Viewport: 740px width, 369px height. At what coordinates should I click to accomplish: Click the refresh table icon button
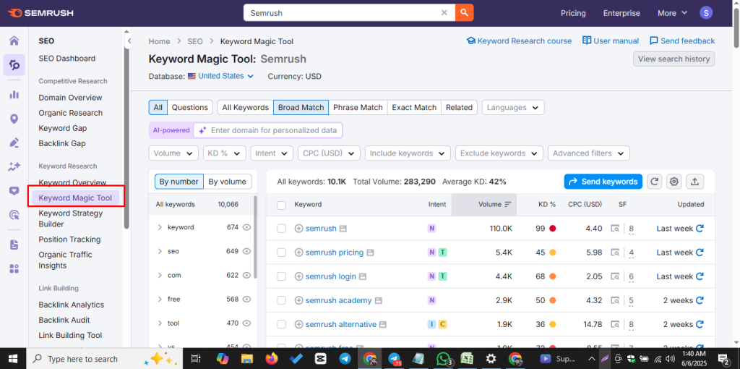point(654,182)
